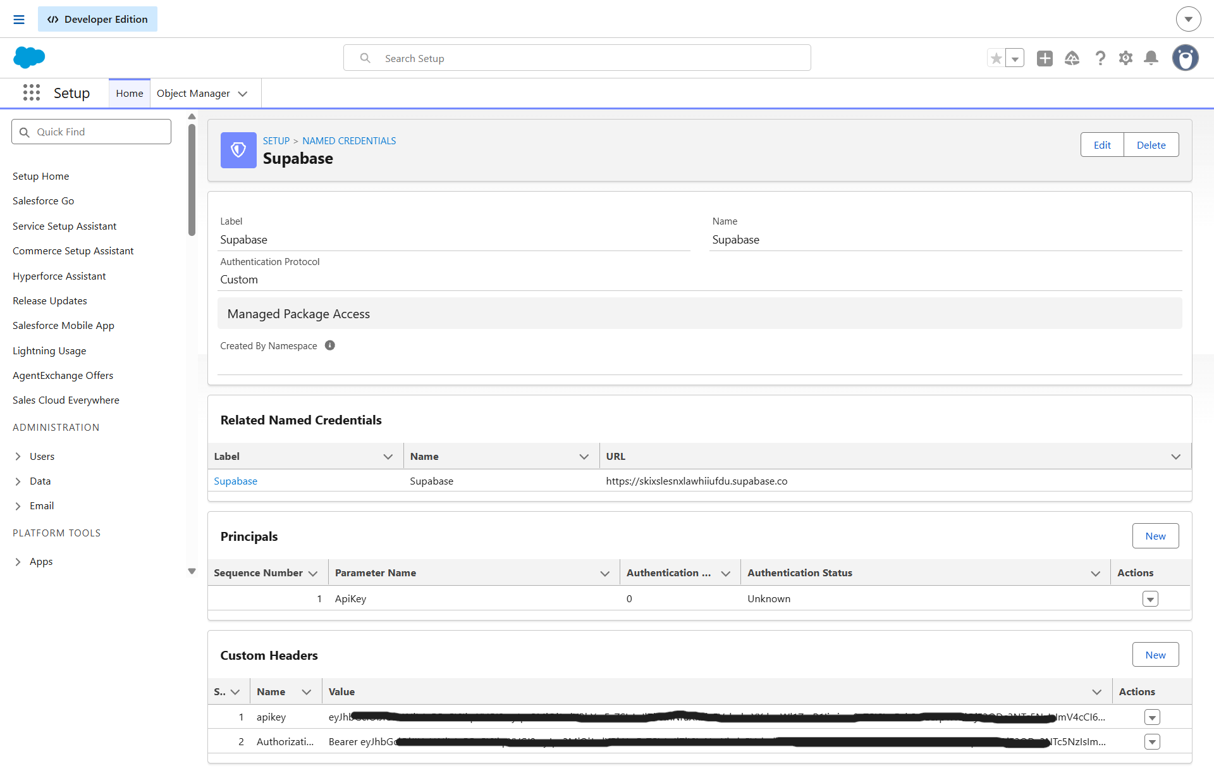Go to SETUP breadcrumb link
Image resolution: width=1214 pixels, height=773 pixels.
point(276,140)
